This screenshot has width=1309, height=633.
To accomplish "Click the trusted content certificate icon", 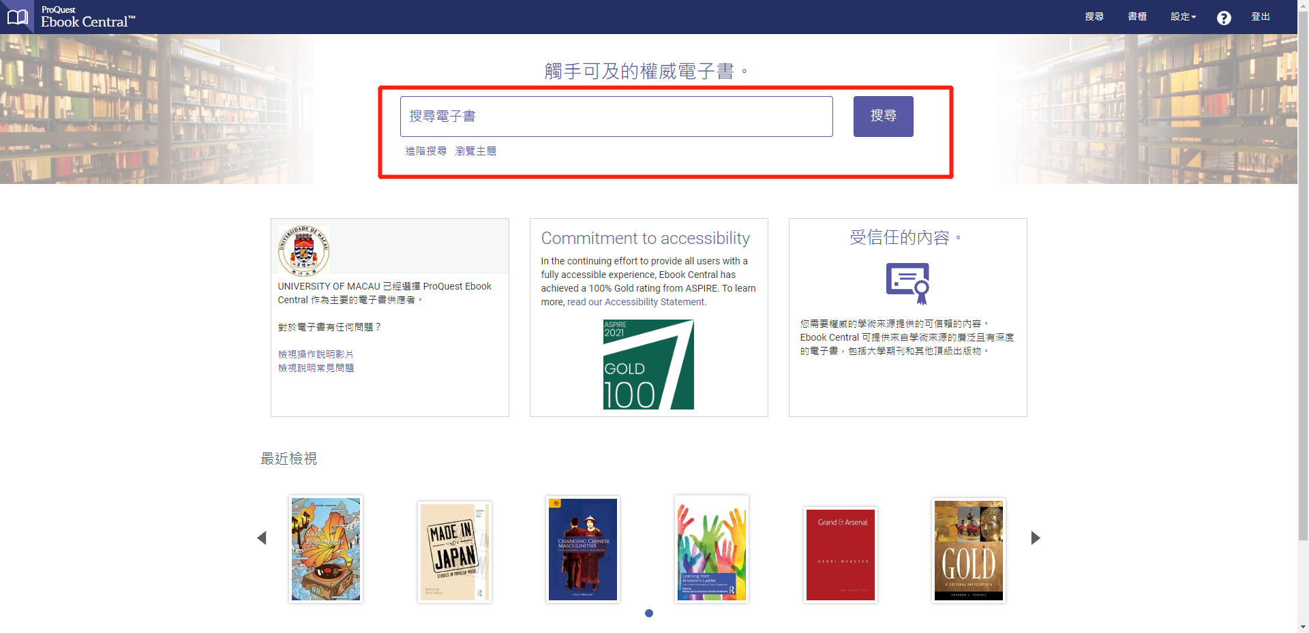I will click(x=908, y=283).
